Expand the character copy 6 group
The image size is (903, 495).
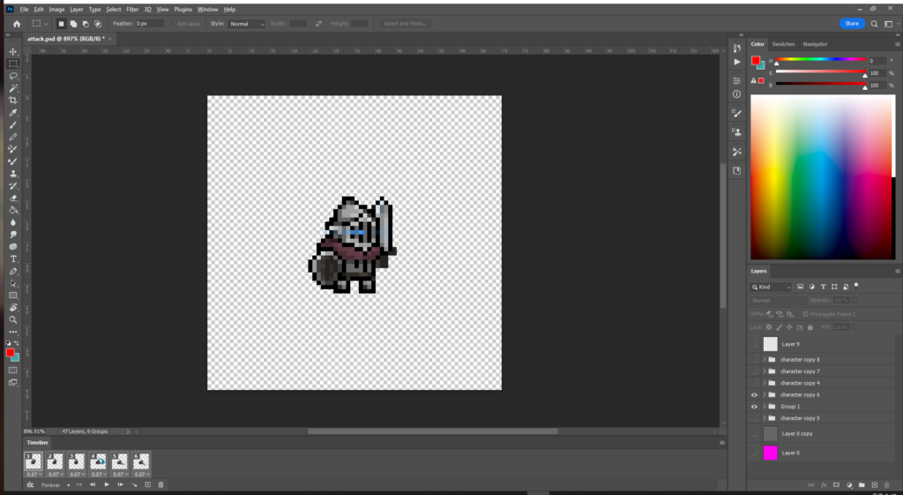(765, 394)
